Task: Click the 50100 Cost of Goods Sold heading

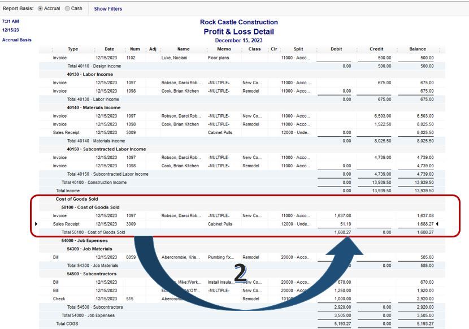Action: coord(90,207)
